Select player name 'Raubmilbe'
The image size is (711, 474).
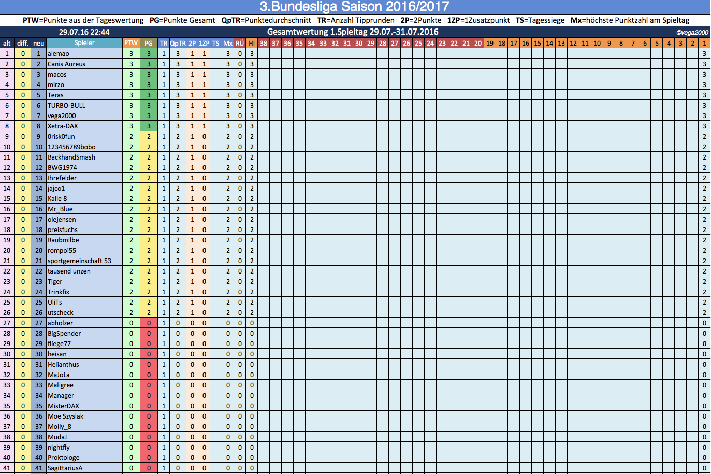coord(63,240)
